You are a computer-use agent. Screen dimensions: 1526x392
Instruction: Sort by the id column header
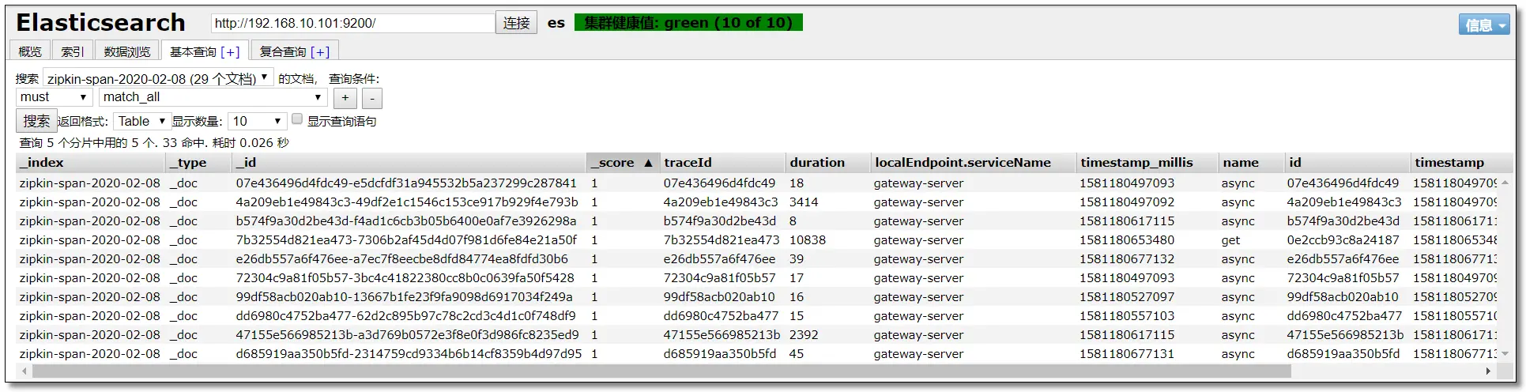[x=1347, y=162]
